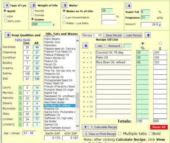Viewport: 170px width, 143px height.
Task: Open Lauric acid info icon
Action: pos(20,87)
